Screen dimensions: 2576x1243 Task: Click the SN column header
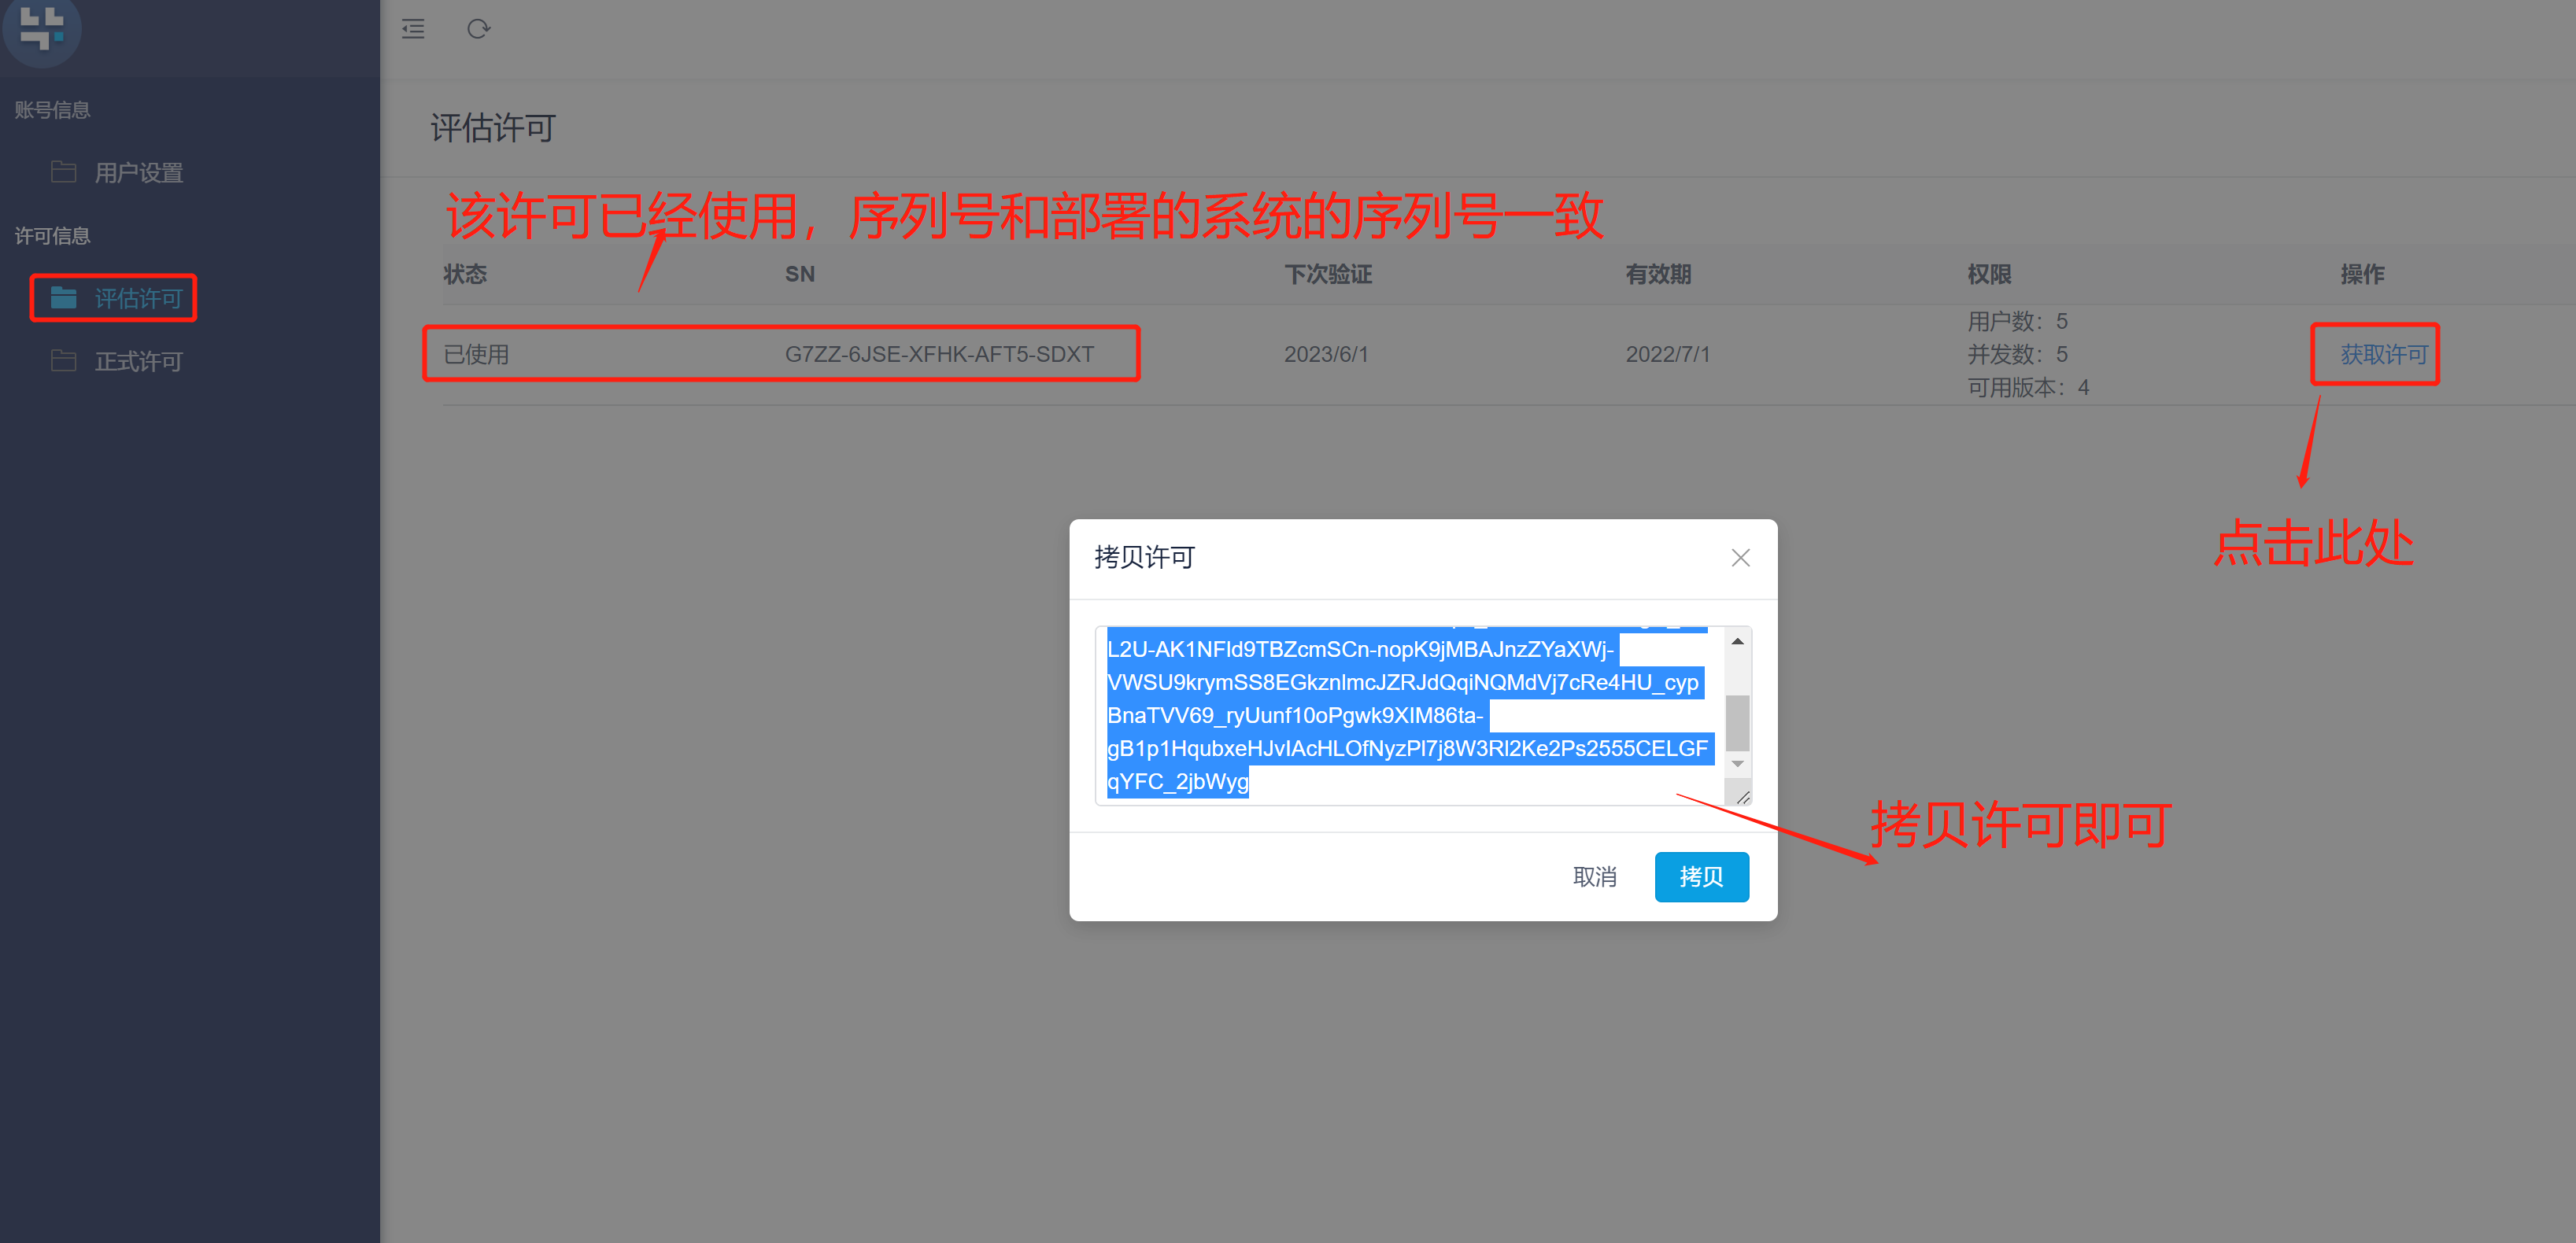799,274
